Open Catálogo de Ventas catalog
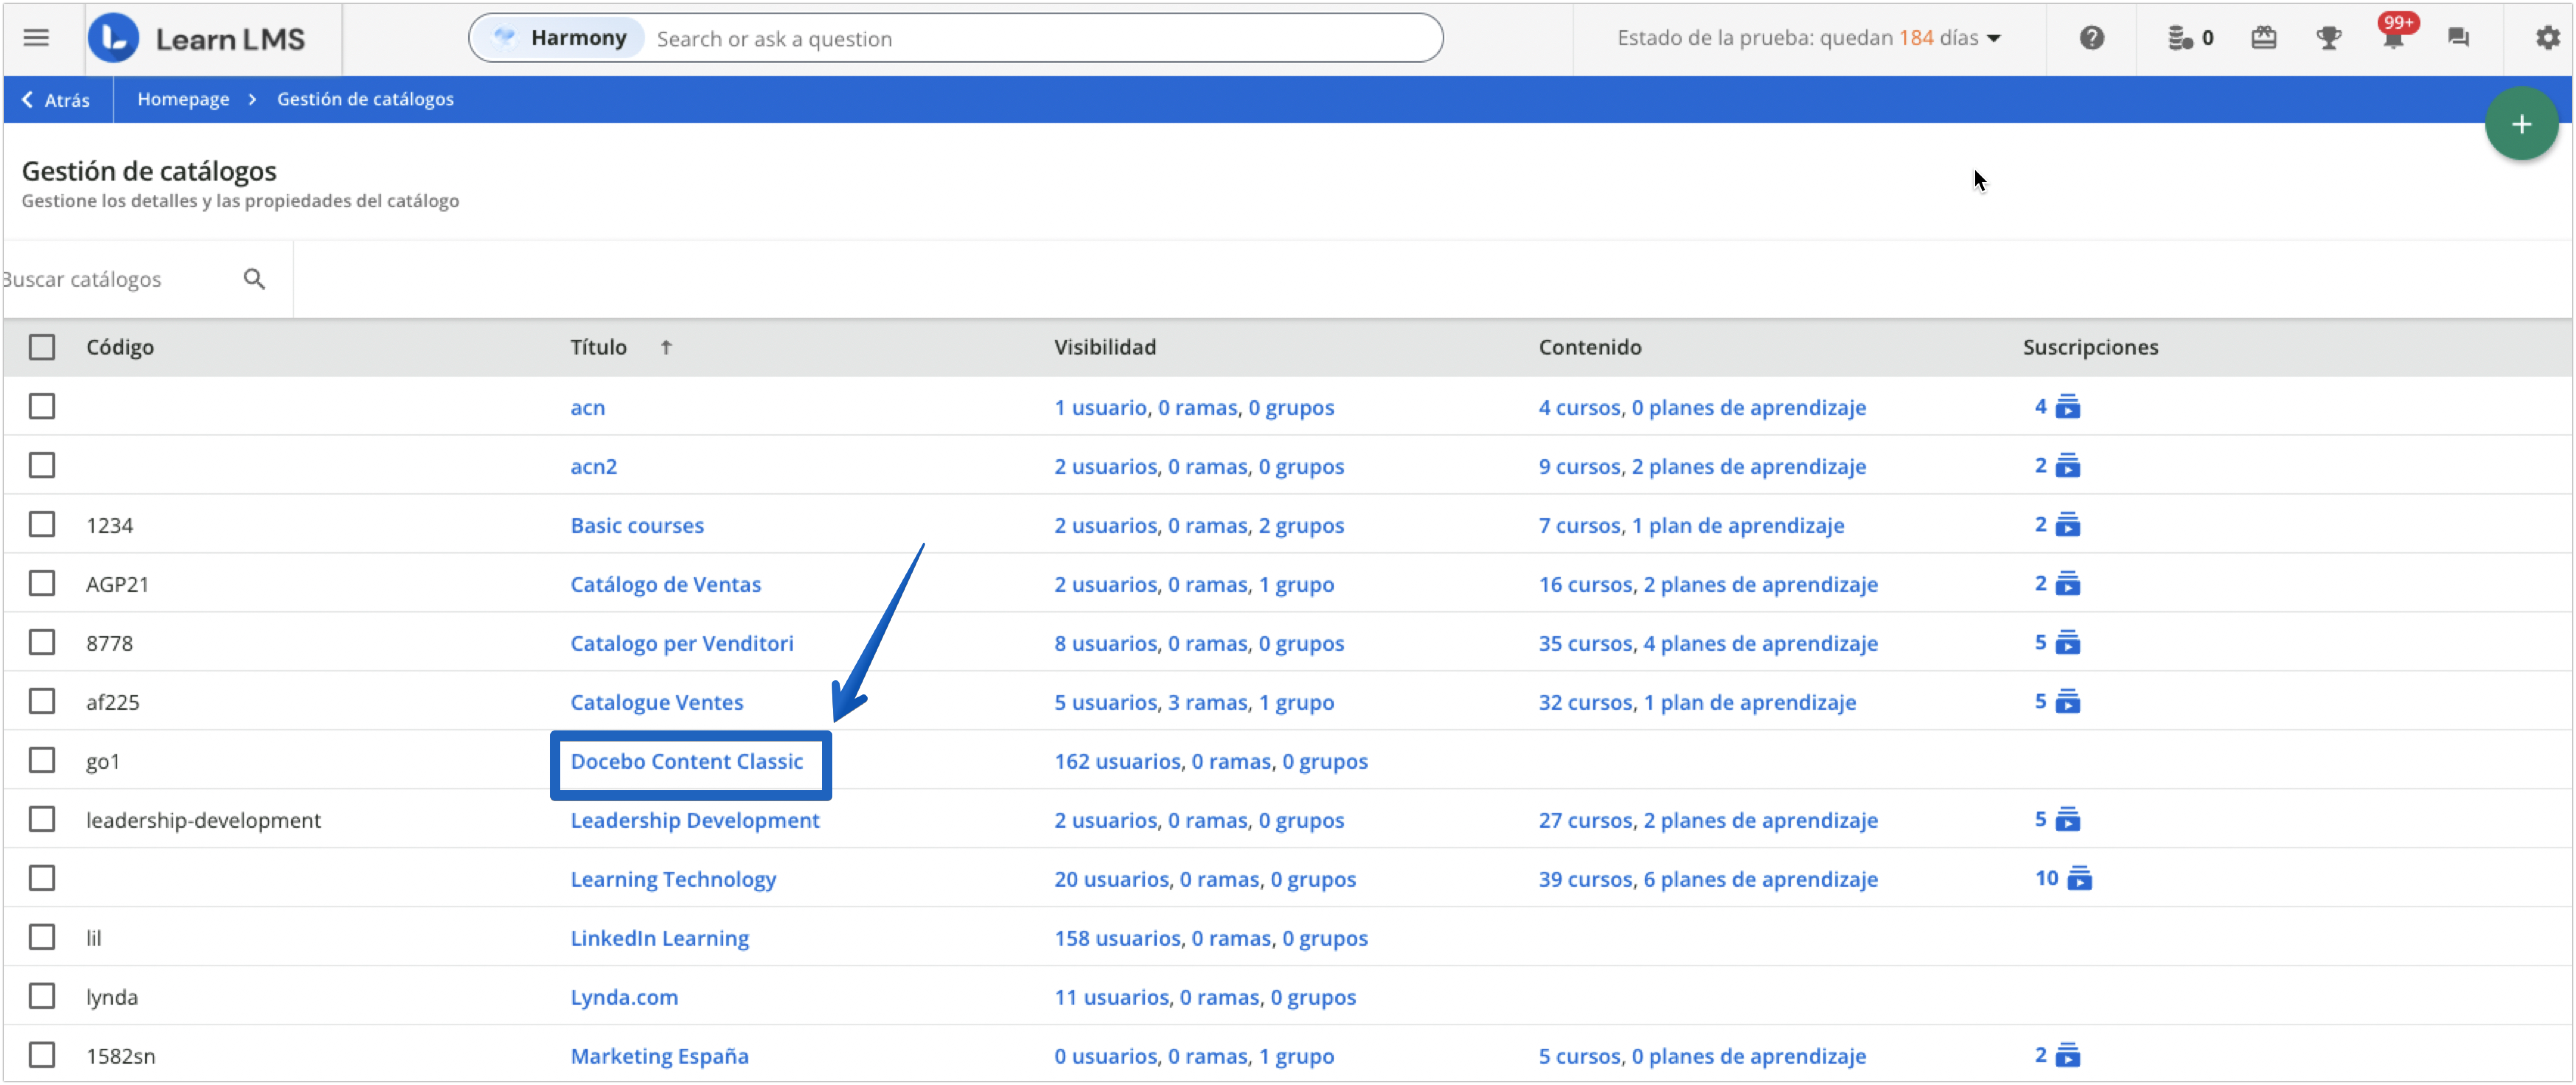 tap(666, 584)
